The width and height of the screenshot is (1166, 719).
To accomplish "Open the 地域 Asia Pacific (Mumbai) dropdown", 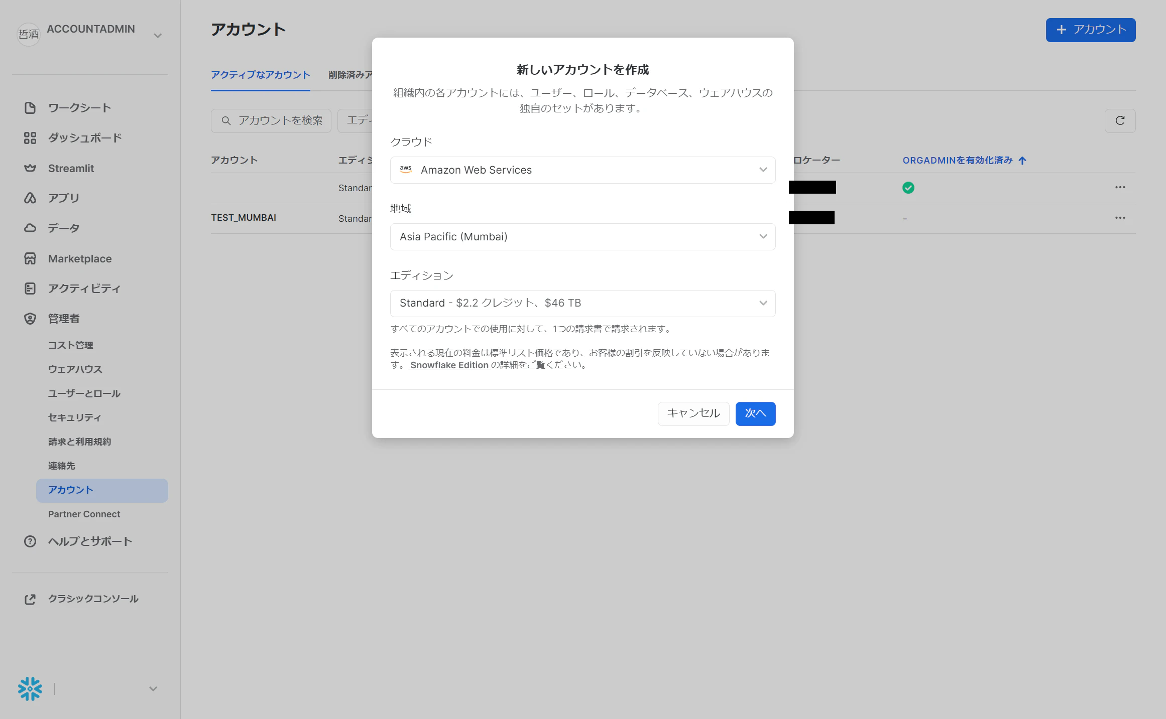I will click(x=582, y=237).
